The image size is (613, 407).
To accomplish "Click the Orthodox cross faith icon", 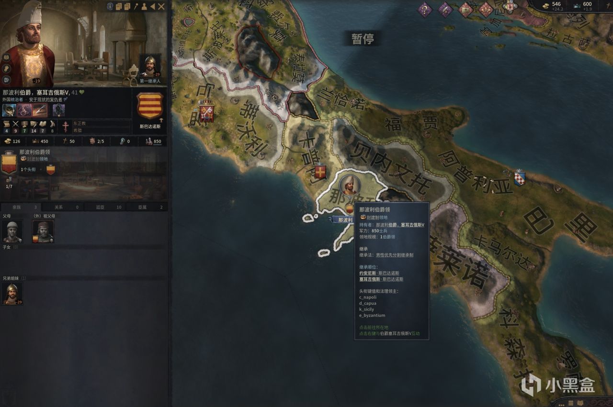I will pos(66,126).
